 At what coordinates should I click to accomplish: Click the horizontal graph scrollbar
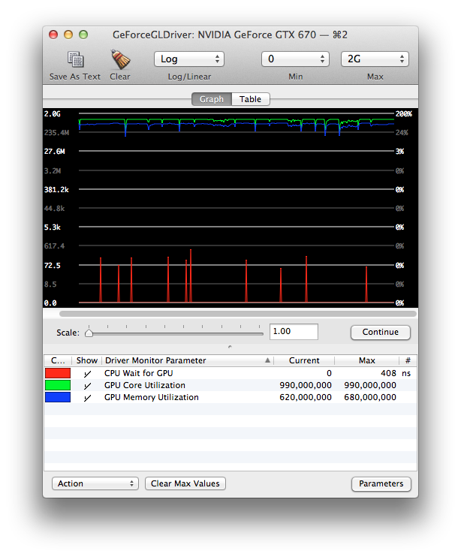pos(237,314)
